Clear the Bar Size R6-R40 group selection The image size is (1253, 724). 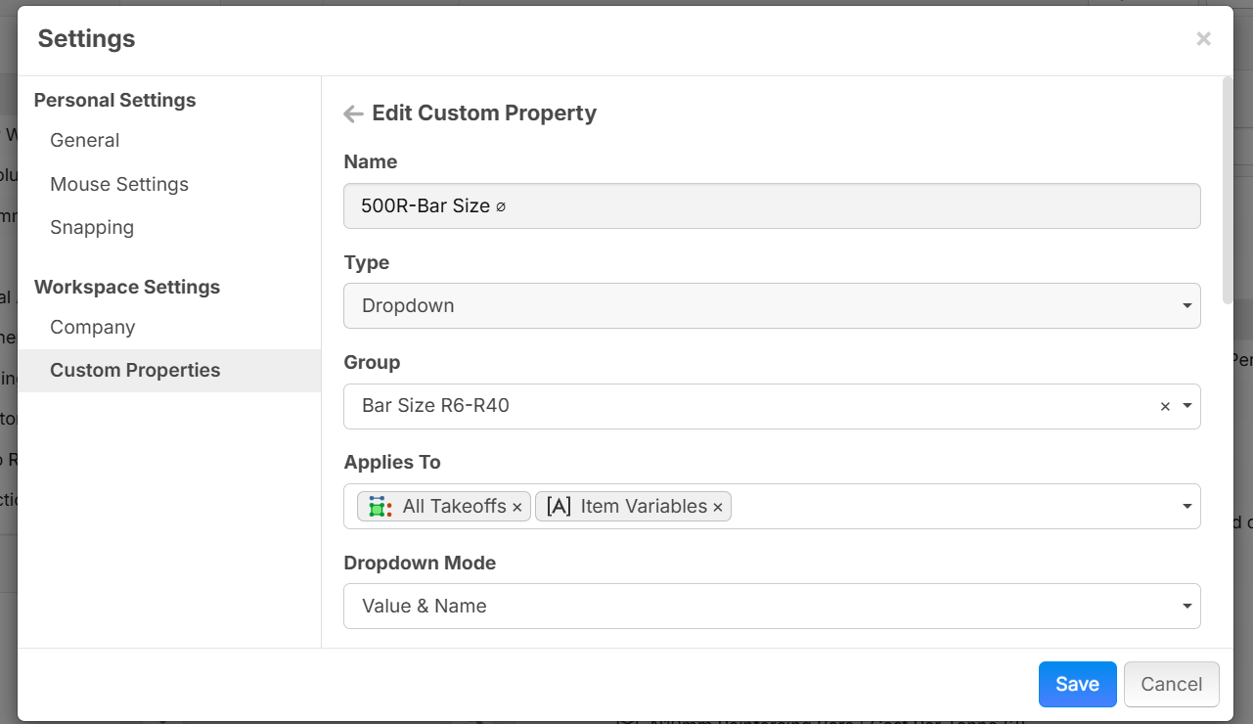[1165, 407]
